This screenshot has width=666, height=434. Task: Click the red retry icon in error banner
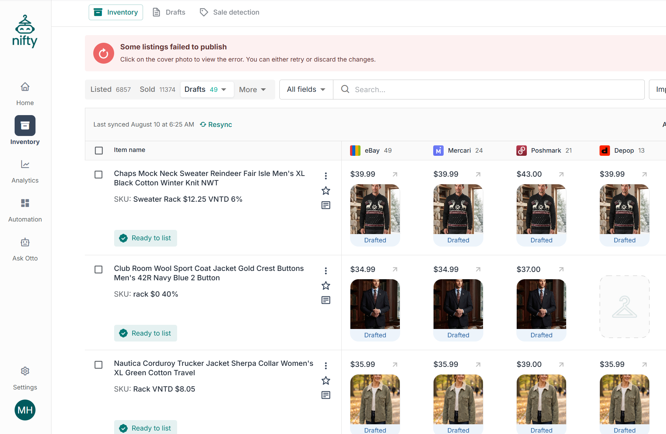point(104,53)
